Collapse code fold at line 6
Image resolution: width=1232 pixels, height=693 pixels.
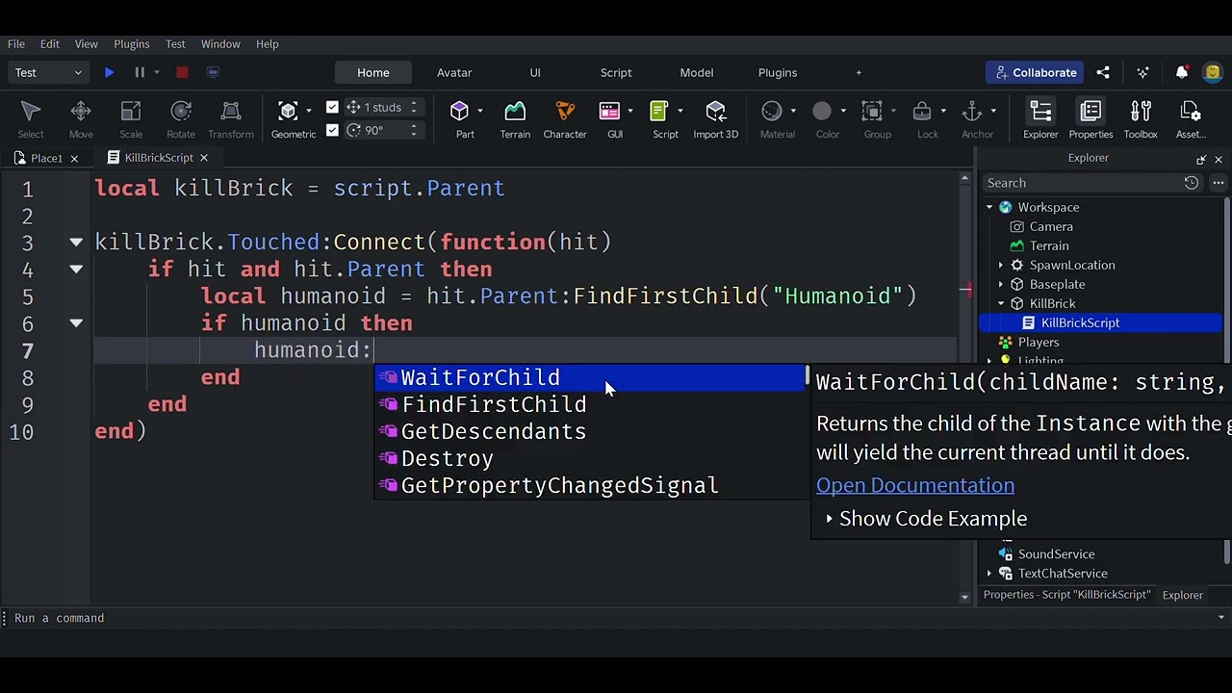pyautogui.click(x=76, y=323)
